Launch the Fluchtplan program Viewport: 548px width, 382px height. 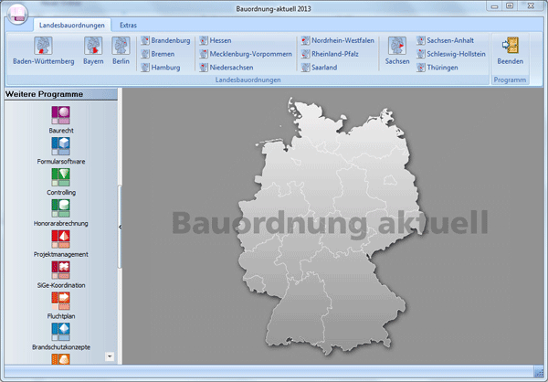[61, 306]
